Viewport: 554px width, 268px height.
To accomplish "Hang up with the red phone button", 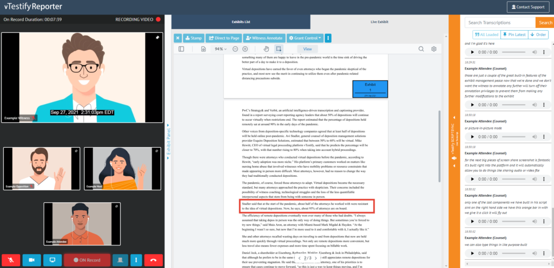I will (153, 260).
